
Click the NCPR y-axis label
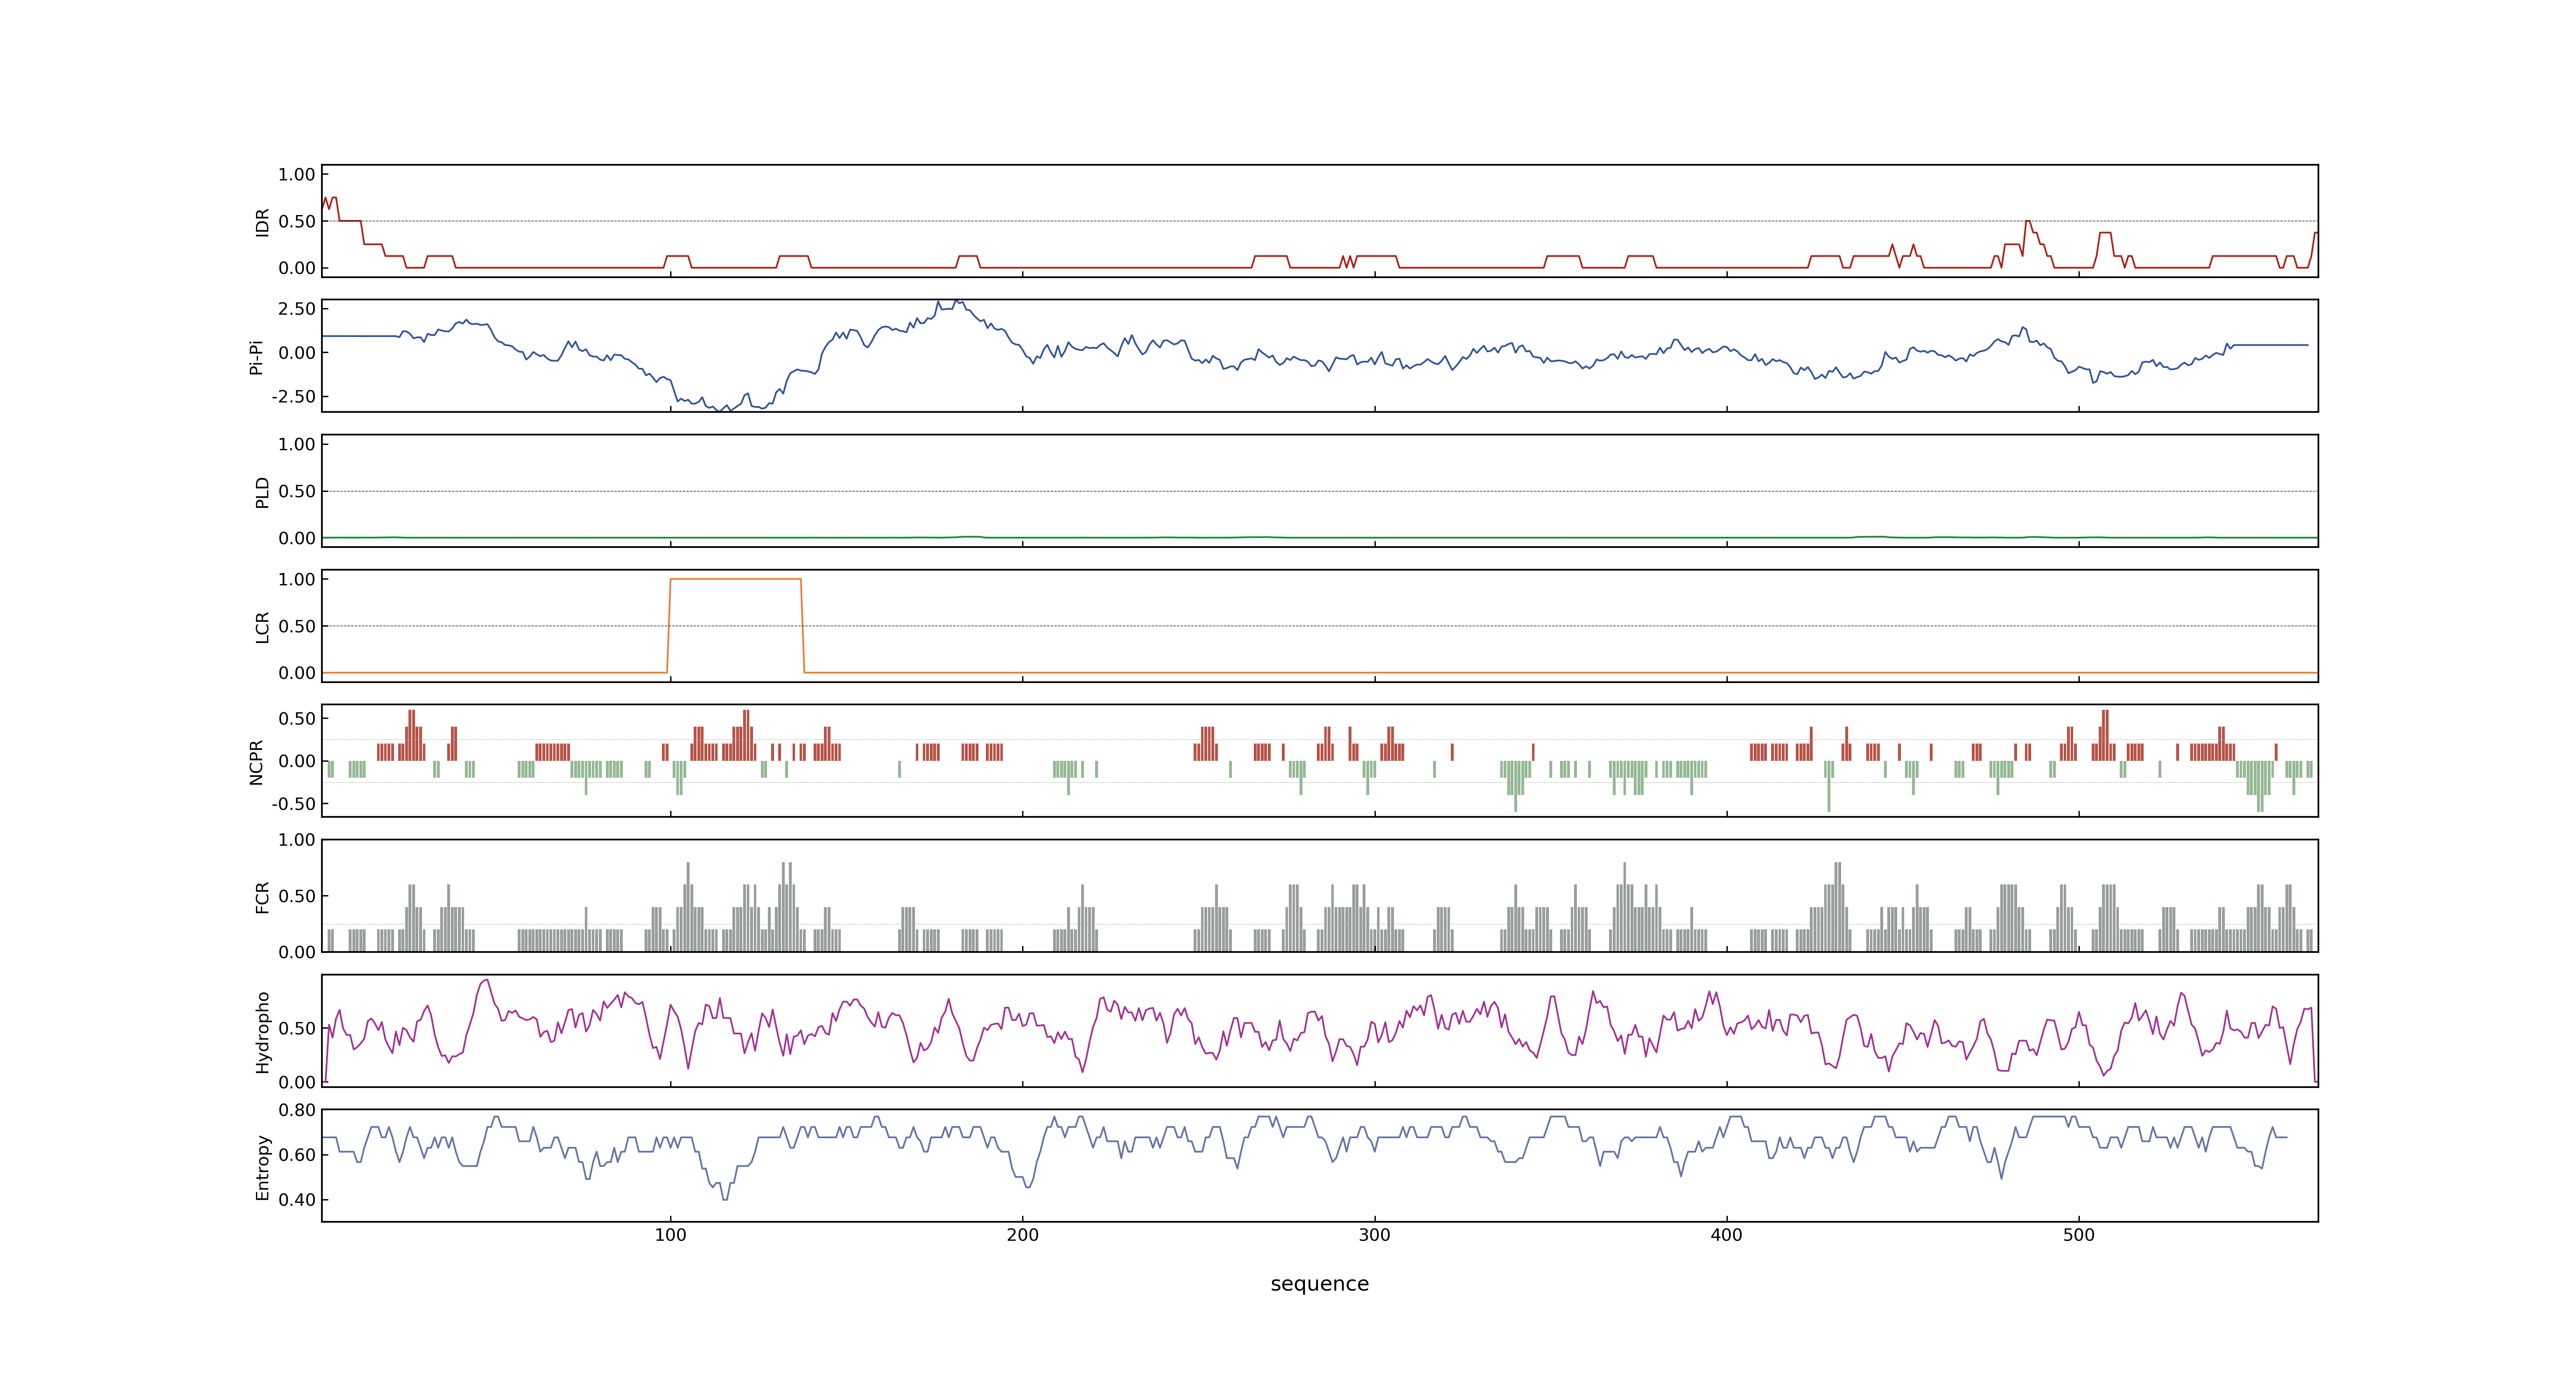pos(256,763)
